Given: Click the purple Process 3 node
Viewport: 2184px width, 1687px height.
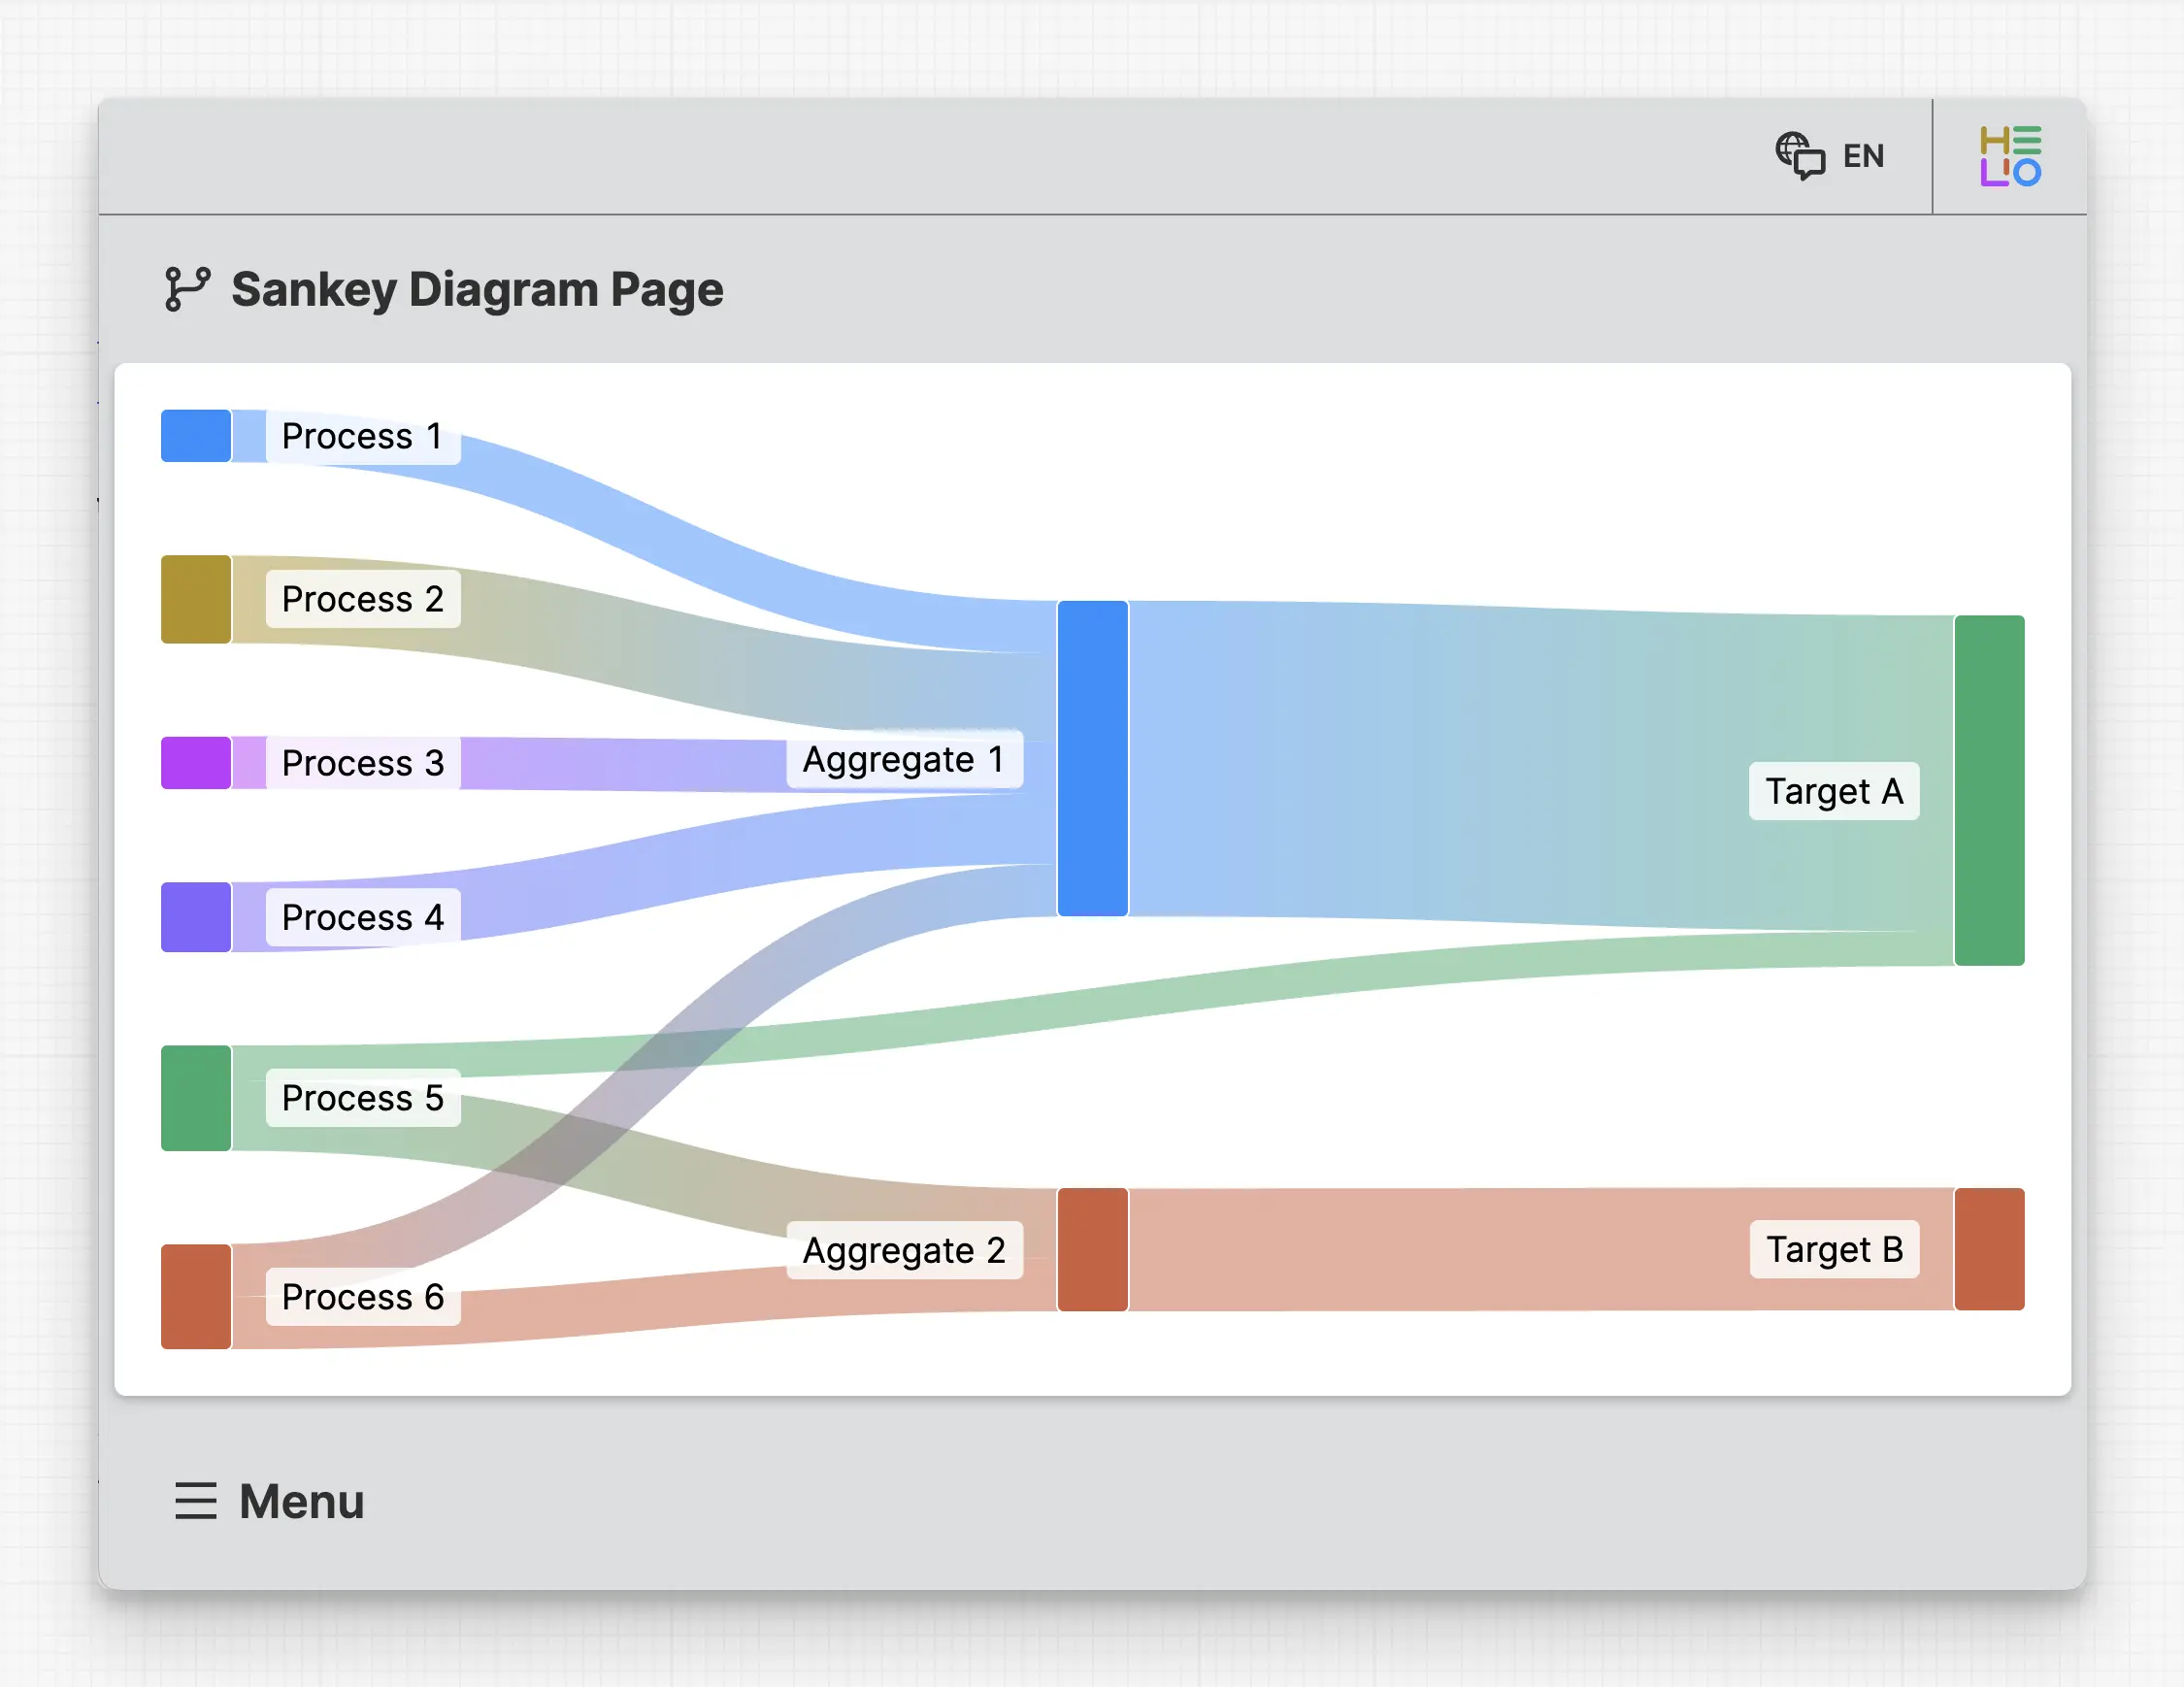Looking at the screenshot, I should (196, 763).
